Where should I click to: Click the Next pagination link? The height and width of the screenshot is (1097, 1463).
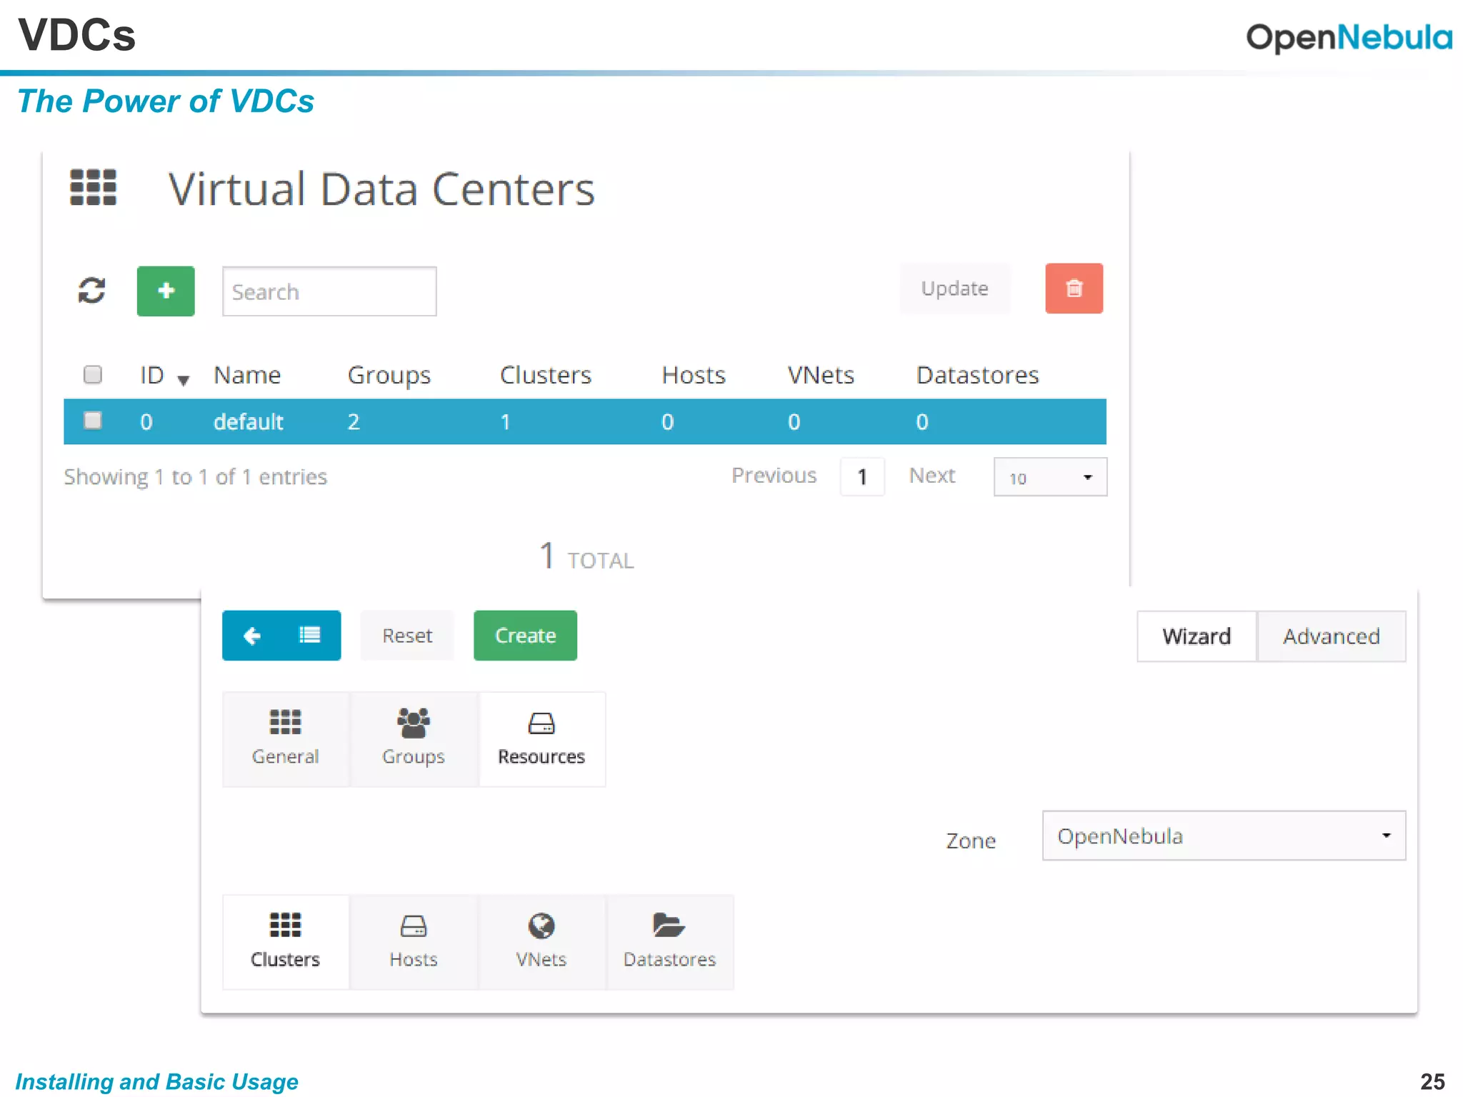932,476
